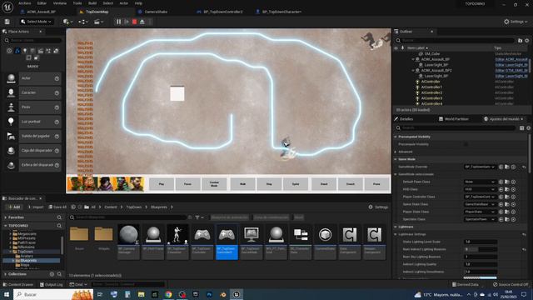
Task: Open the Blueprints toolbar dropdown
Action: tap(83, 22)
